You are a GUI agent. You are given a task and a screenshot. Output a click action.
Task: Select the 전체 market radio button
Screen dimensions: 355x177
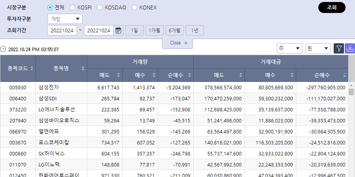click(50, 8)
